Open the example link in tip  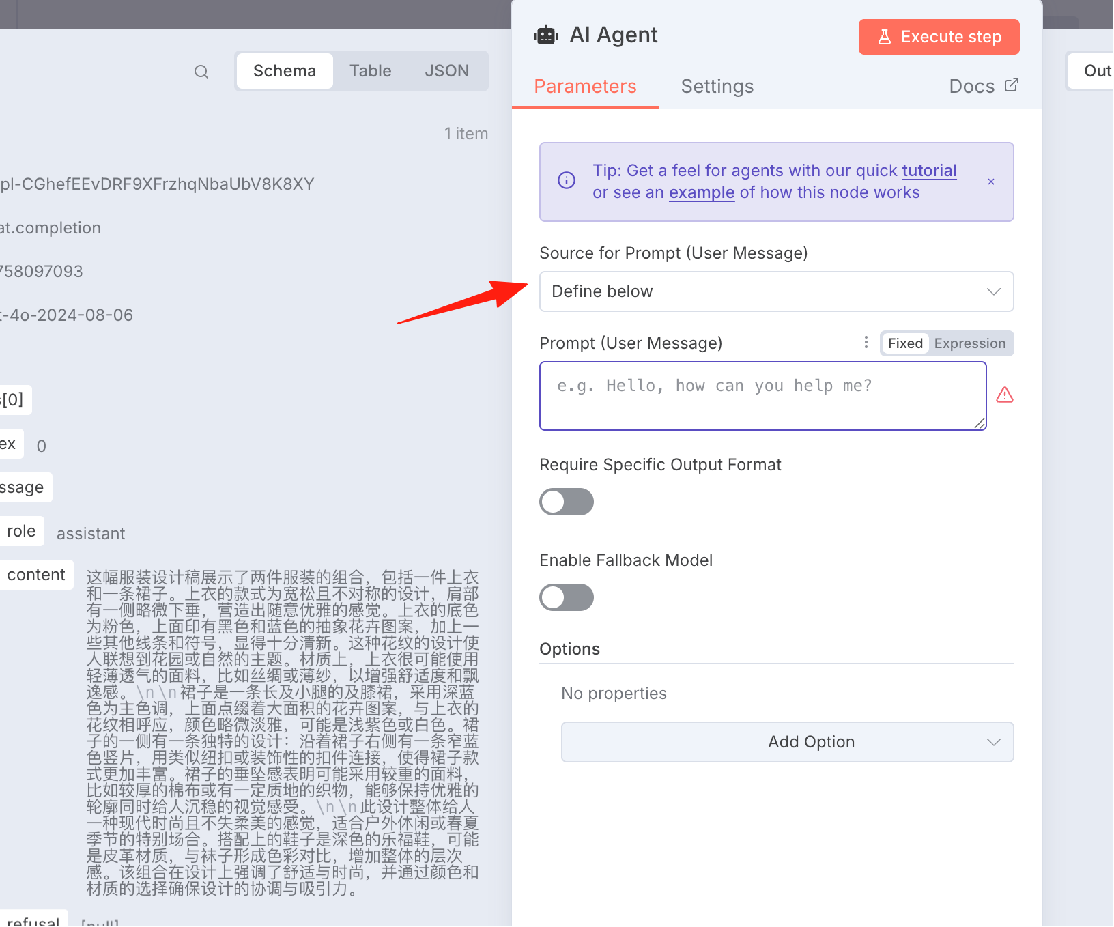pos(702,192)
